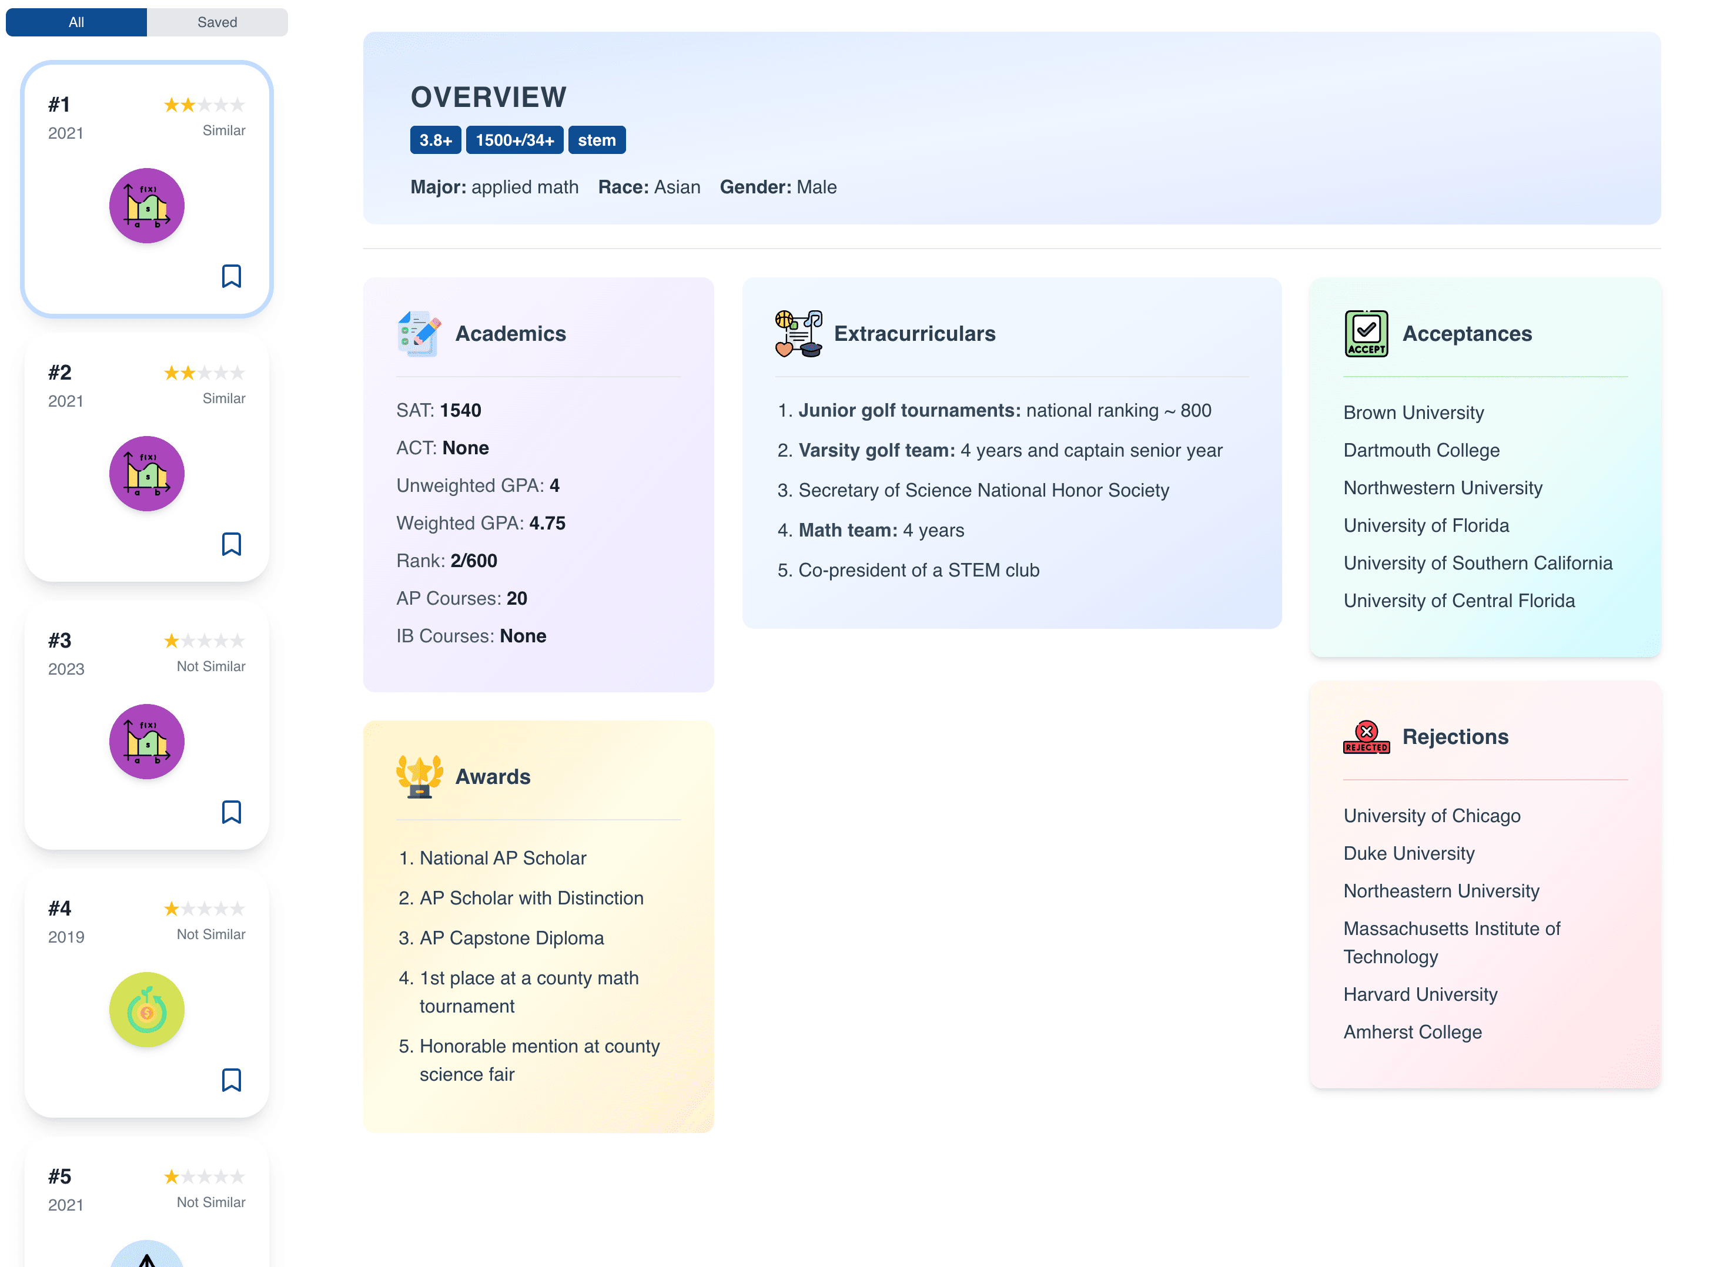Click the #4 profile rank label

pos(59,909)
